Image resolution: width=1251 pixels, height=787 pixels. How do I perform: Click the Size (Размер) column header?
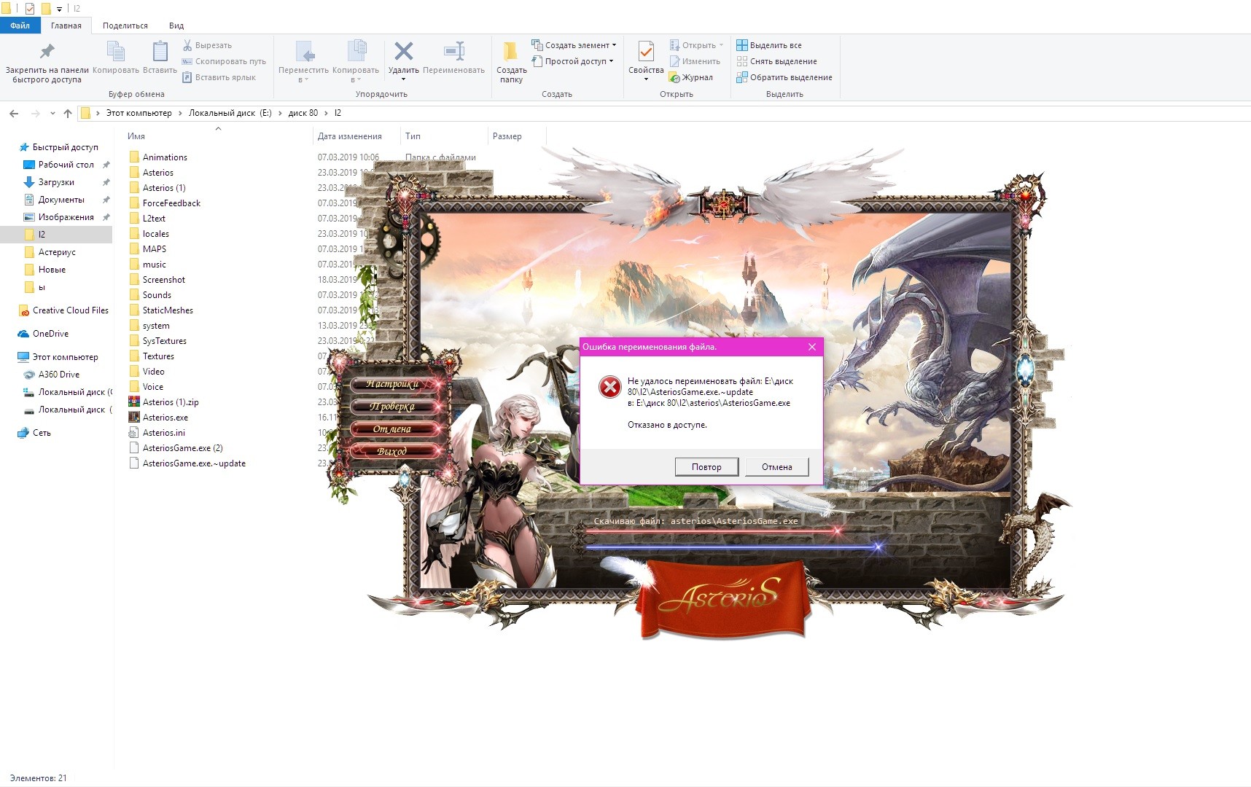point(507,136)
